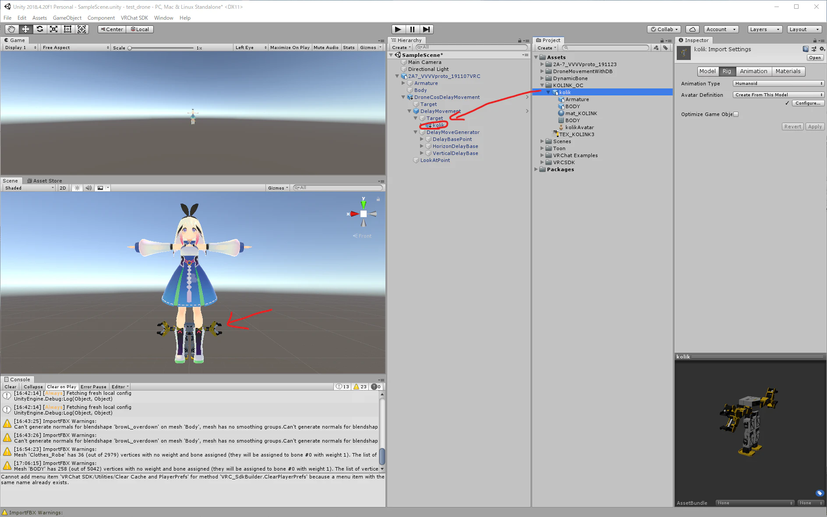Toggle the Inspector panel lock icon

click(815, 40)
